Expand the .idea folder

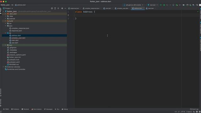(6, 16)
